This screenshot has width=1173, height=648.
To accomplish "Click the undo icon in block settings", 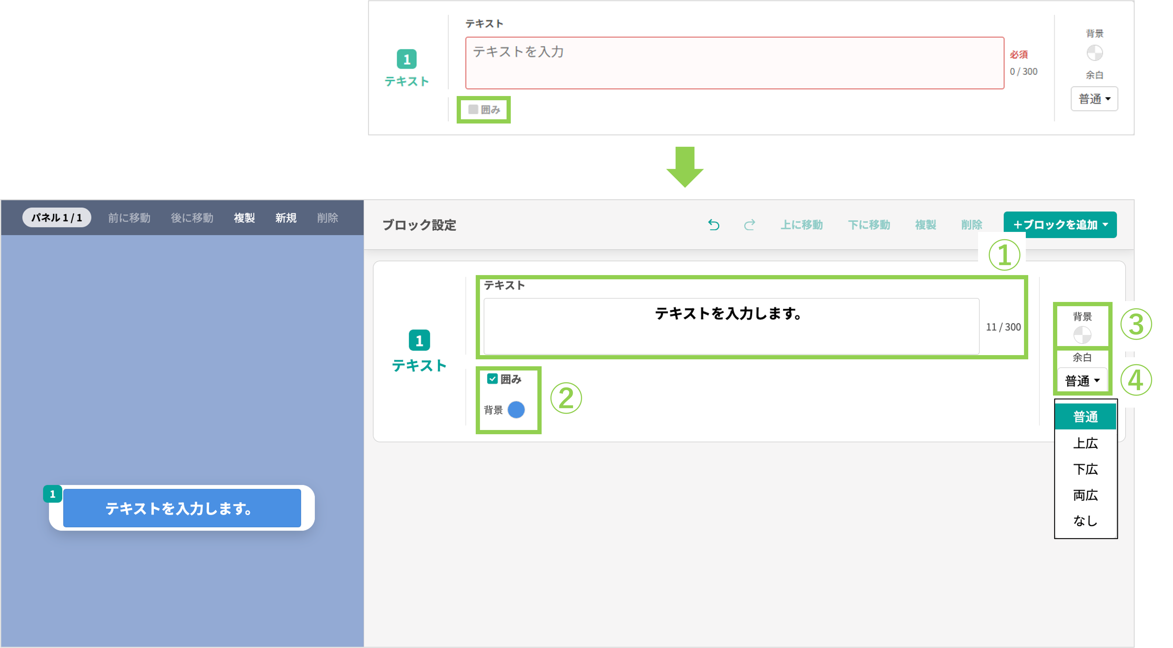I will (714, 224).
